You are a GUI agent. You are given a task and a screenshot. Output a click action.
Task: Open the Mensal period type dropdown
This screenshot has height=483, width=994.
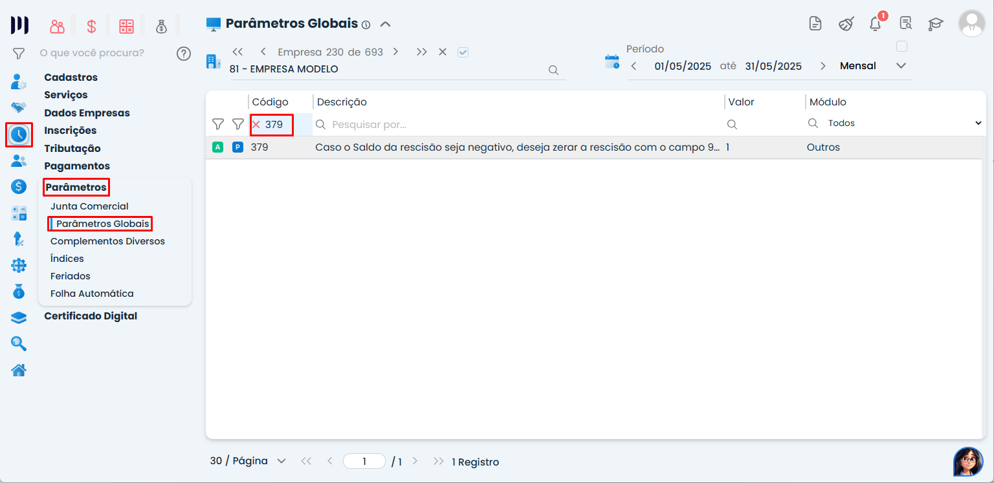pos(901,66)
